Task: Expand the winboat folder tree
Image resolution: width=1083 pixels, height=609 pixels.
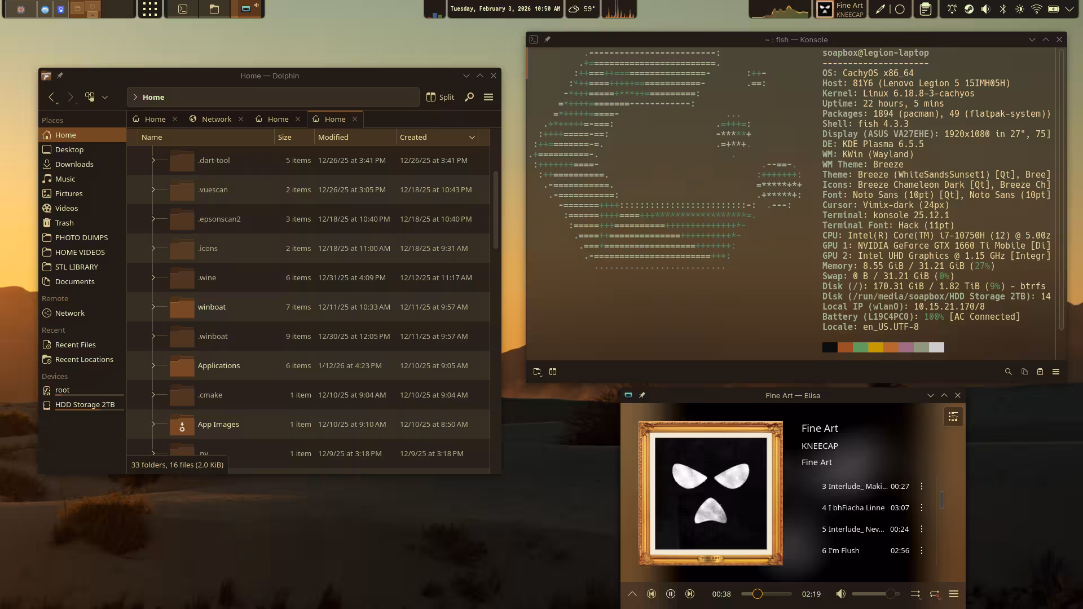Action: (x=153, y=307)
